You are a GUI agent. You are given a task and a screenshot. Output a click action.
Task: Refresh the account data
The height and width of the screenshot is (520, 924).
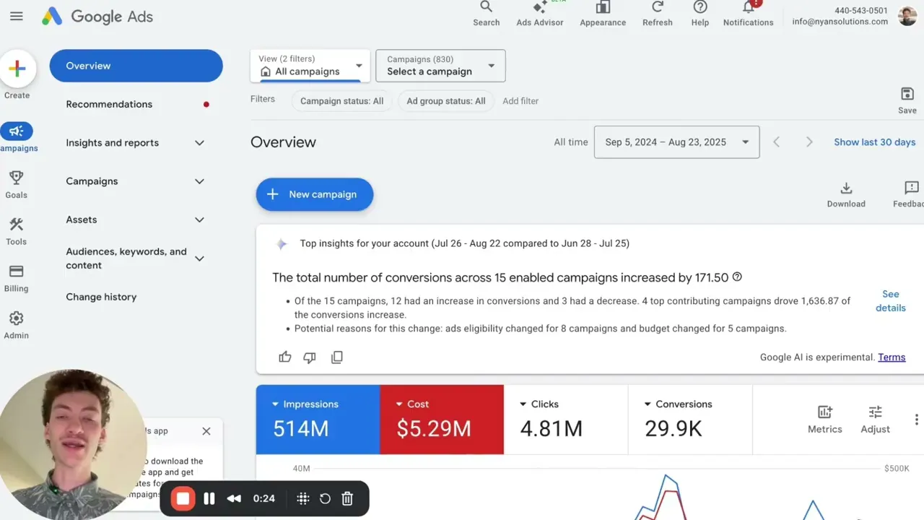click(658, 14)
